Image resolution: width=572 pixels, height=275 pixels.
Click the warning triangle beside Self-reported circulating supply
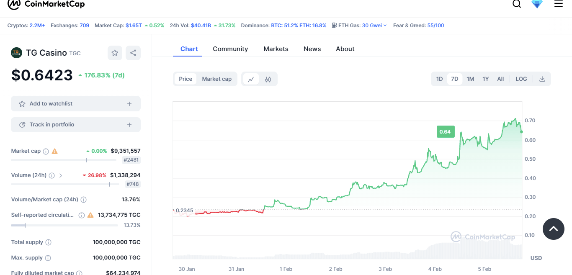point(90,215)
